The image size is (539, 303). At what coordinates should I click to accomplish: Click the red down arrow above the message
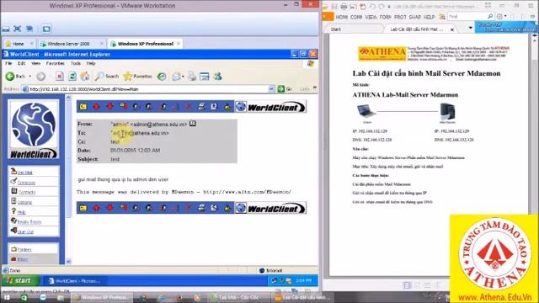coord(109,107)
